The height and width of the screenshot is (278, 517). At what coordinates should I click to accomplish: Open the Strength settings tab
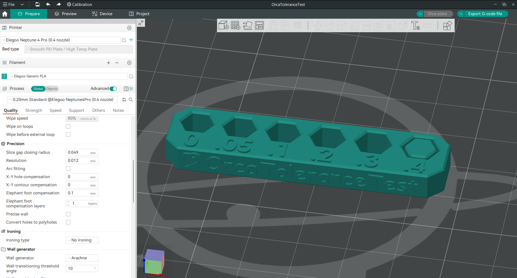34,110
